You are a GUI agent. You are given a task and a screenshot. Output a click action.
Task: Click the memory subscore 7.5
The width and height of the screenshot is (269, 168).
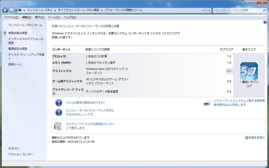(229, 63)
